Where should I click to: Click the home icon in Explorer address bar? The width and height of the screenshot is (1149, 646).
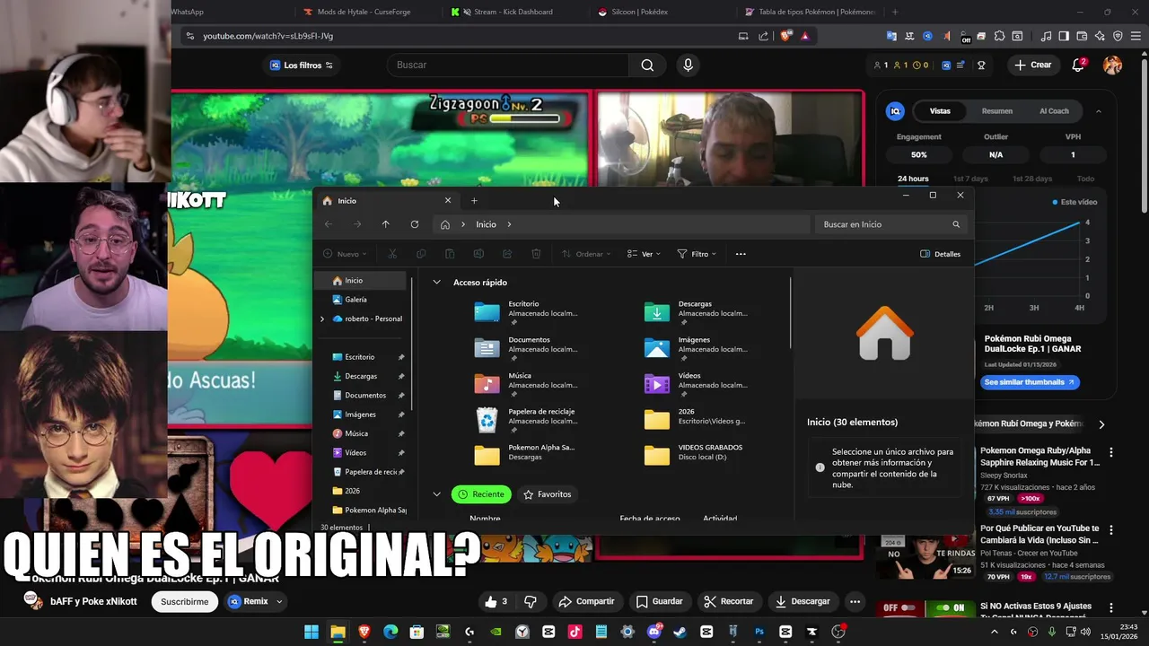coord(445,224)
